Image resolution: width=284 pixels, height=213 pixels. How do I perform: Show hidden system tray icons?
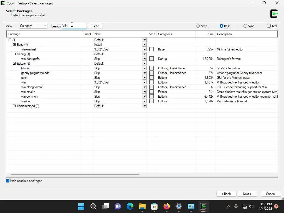click(x=228, y=206)
